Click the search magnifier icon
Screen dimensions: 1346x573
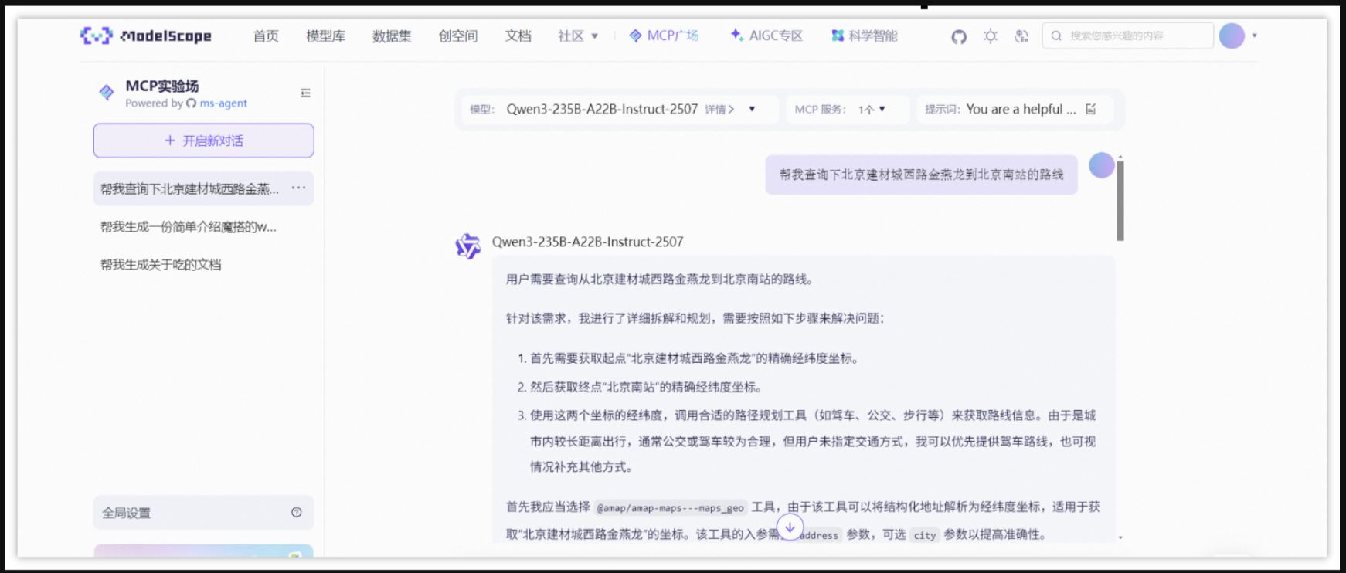[1056, 36]
